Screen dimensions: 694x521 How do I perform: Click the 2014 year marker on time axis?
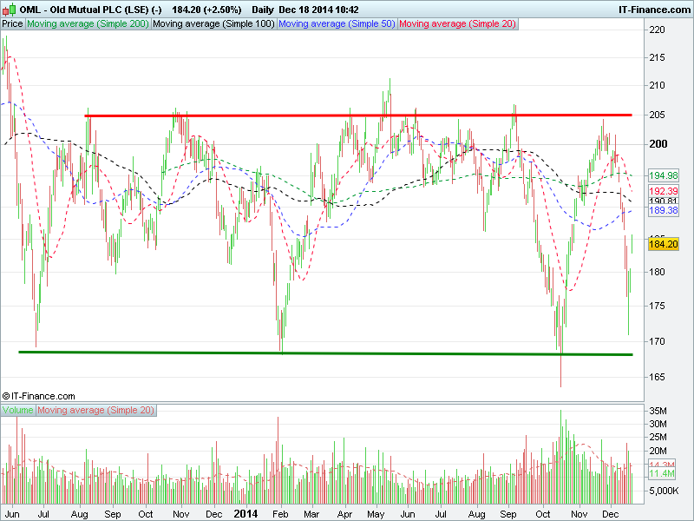point(246,514)
